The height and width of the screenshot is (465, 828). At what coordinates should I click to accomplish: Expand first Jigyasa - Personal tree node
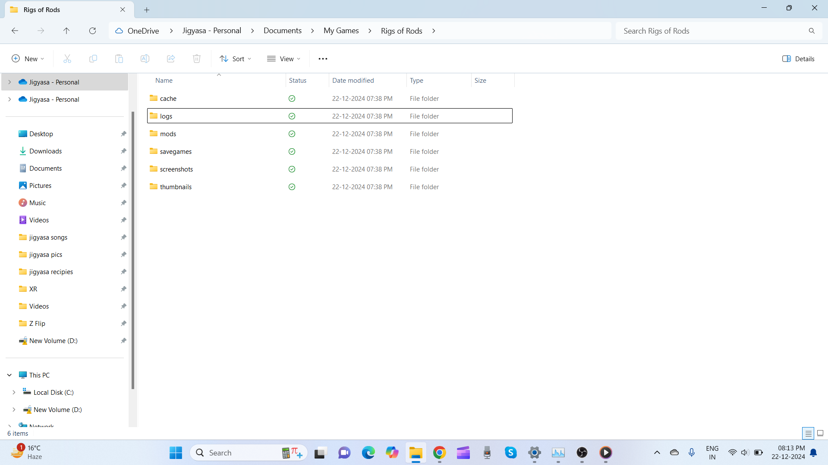tap(9, 82)
